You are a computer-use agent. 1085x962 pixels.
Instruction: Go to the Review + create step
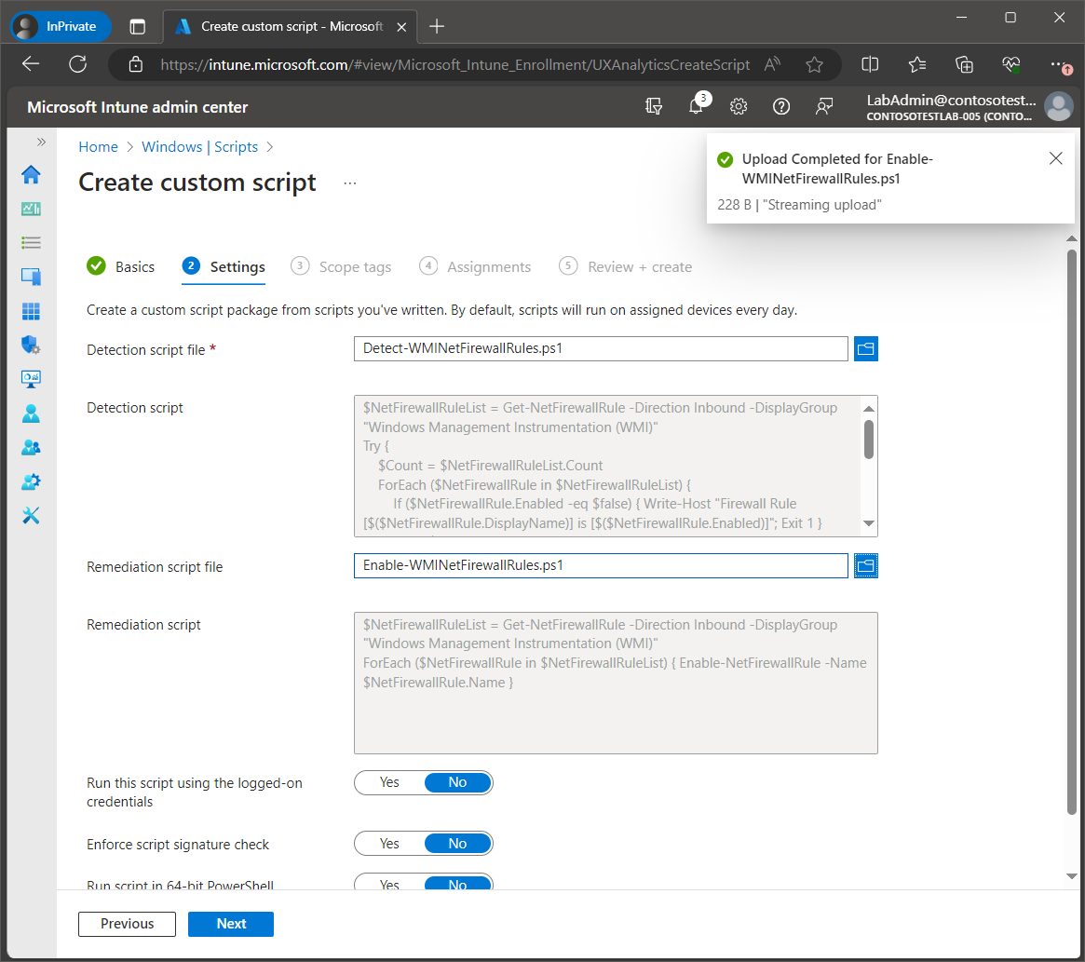pos(626,266)
